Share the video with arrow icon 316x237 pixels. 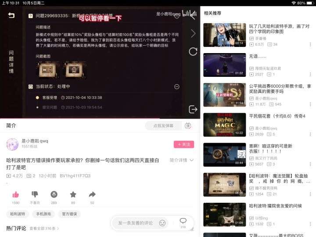point(92,194)
